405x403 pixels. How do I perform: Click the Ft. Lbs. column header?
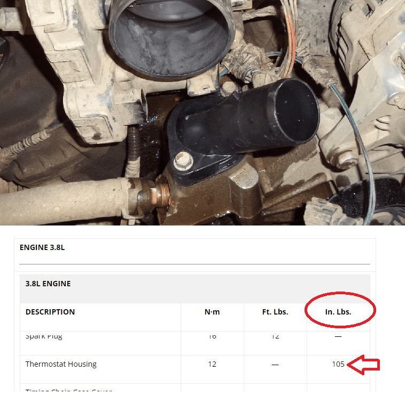[x=275, y=312]
